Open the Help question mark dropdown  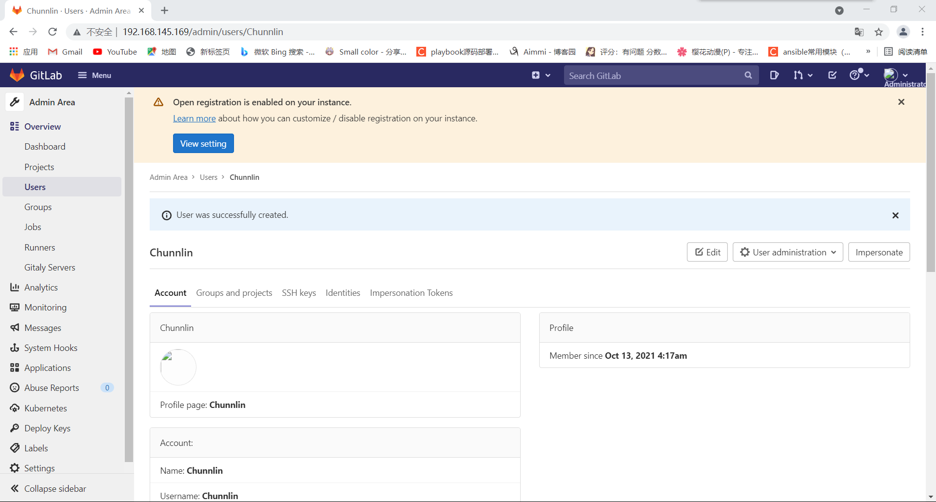pos(859,75)
